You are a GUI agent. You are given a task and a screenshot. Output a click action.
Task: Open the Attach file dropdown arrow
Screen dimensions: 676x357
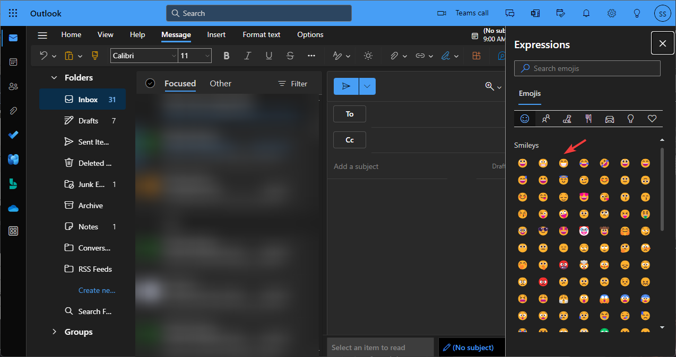pos(405,56)
